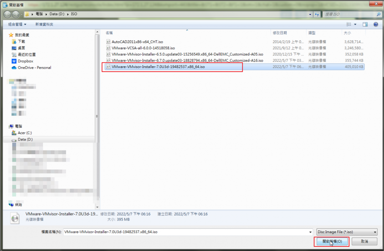The height and width of the screenshot is (251, 384).
Task: Select 我的最愛 favorites star icon
Action: 11,35
